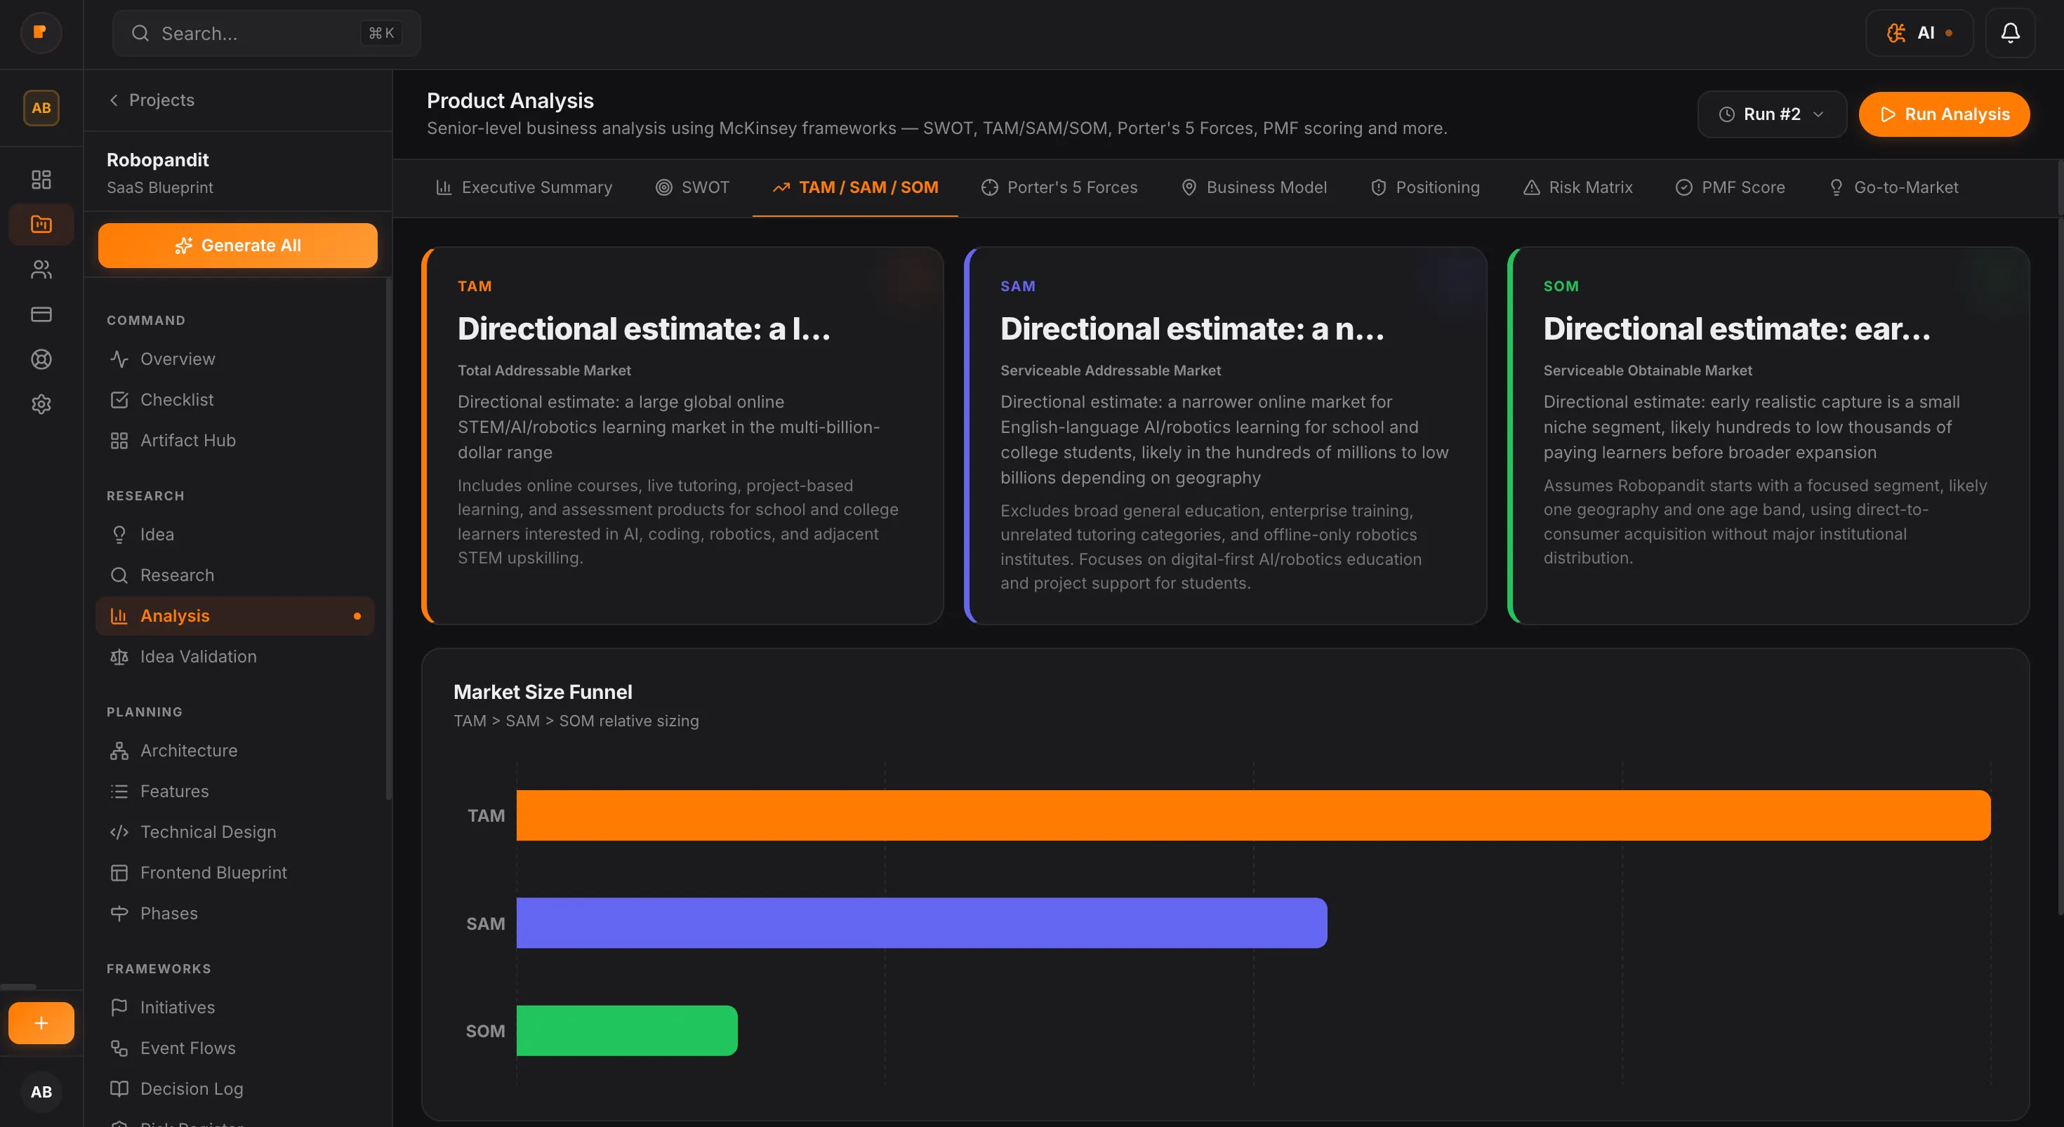Click the green SOM funnel bar

(x=626, y=1031)
